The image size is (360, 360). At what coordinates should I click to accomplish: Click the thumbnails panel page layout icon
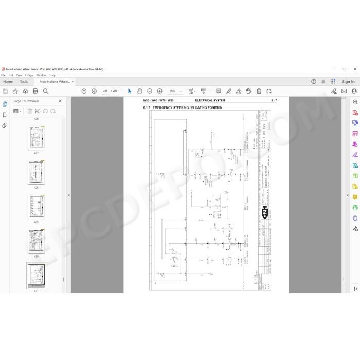click(x=37, y=111)
